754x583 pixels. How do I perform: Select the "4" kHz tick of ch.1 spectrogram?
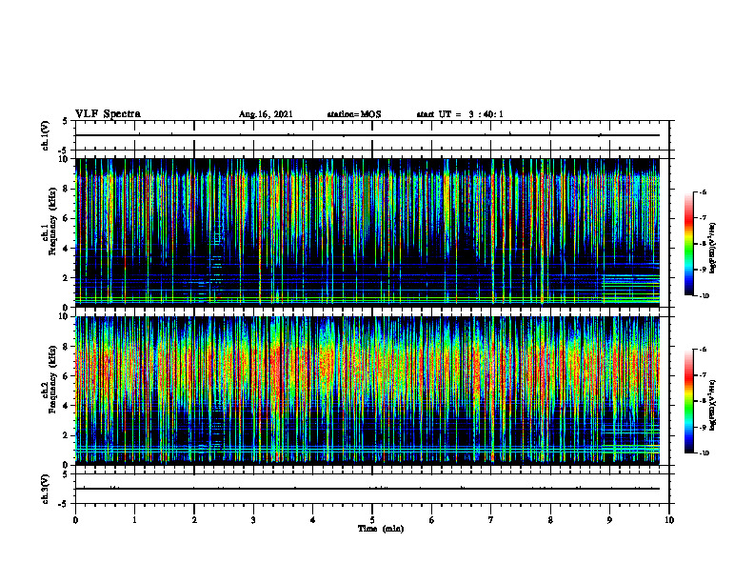pos(67,249)
